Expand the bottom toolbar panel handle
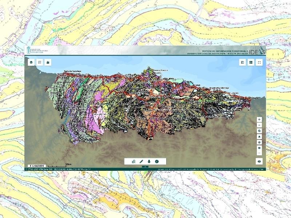Screen dimensions: 291x218 pos(145,167)
